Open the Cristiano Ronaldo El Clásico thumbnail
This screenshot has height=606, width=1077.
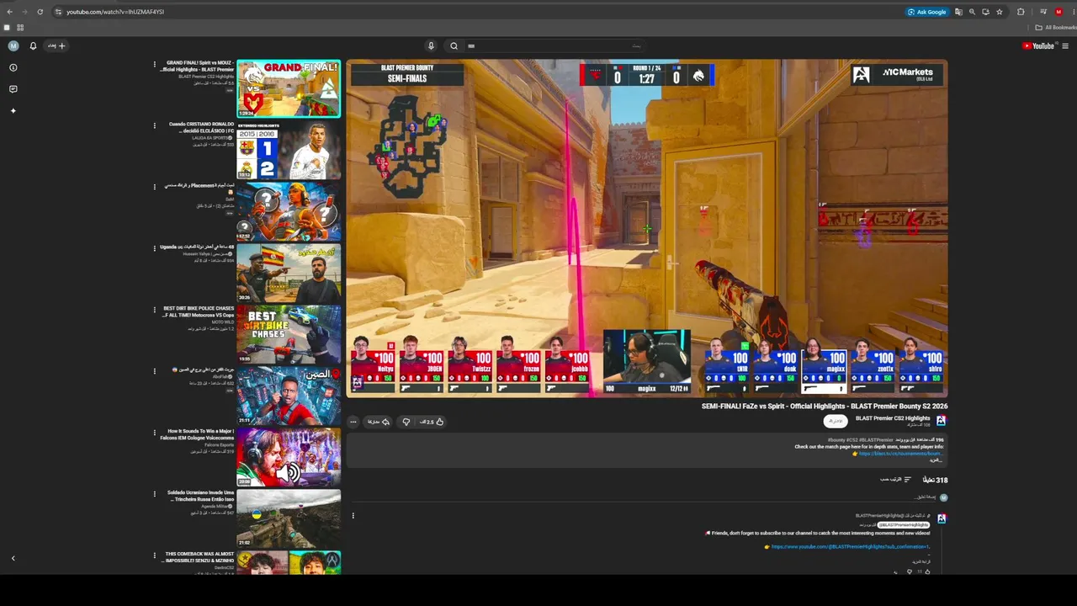[289, 151]
